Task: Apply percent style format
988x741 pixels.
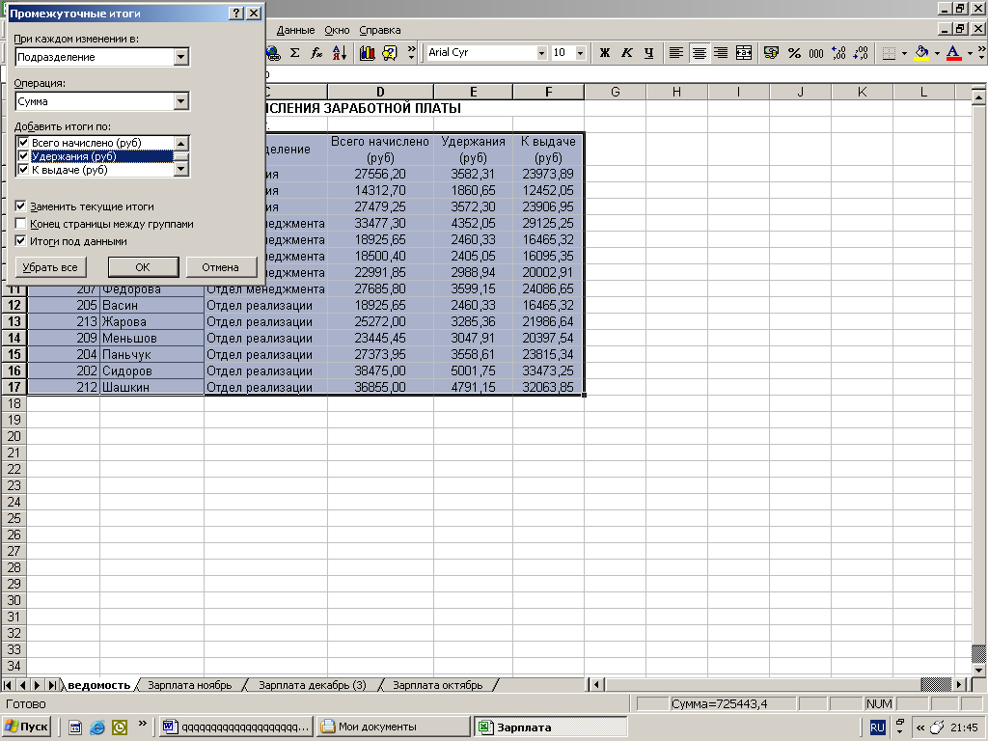Action: [794, 53]
